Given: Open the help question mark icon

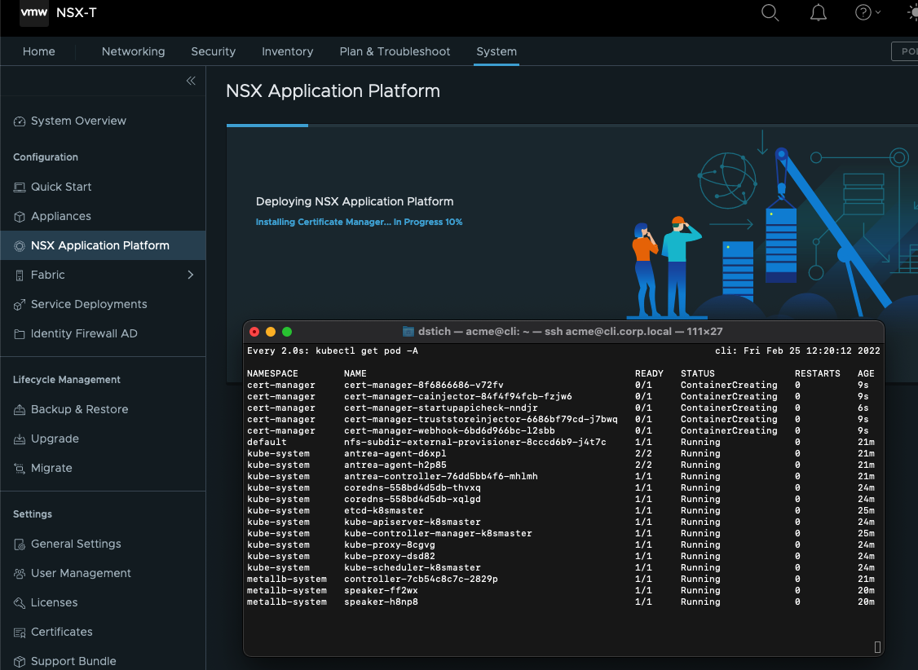Looking at the screenshot, I should (863, 12).
